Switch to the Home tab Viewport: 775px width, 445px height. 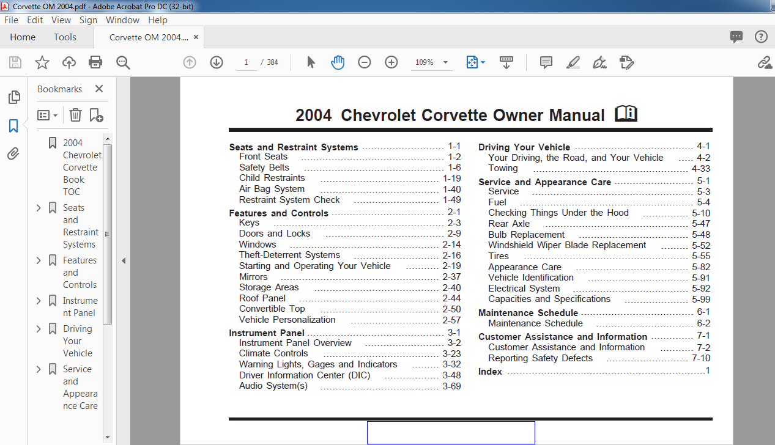[23, 37]
